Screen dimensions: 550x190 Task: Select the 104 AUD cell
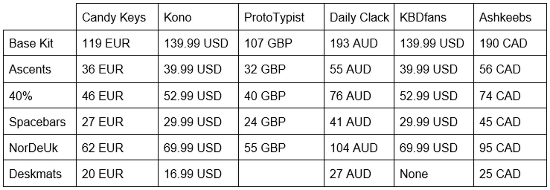pyautogui.click(x=354, y=148)
